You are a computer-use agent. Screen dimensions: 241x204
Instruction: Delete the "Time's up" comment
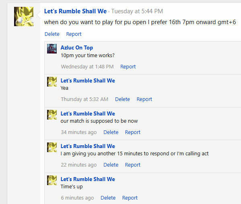coord(108,198)
